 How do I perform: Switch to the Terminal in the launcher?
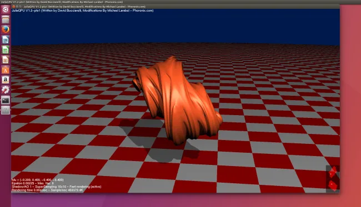tap(6, 100)
